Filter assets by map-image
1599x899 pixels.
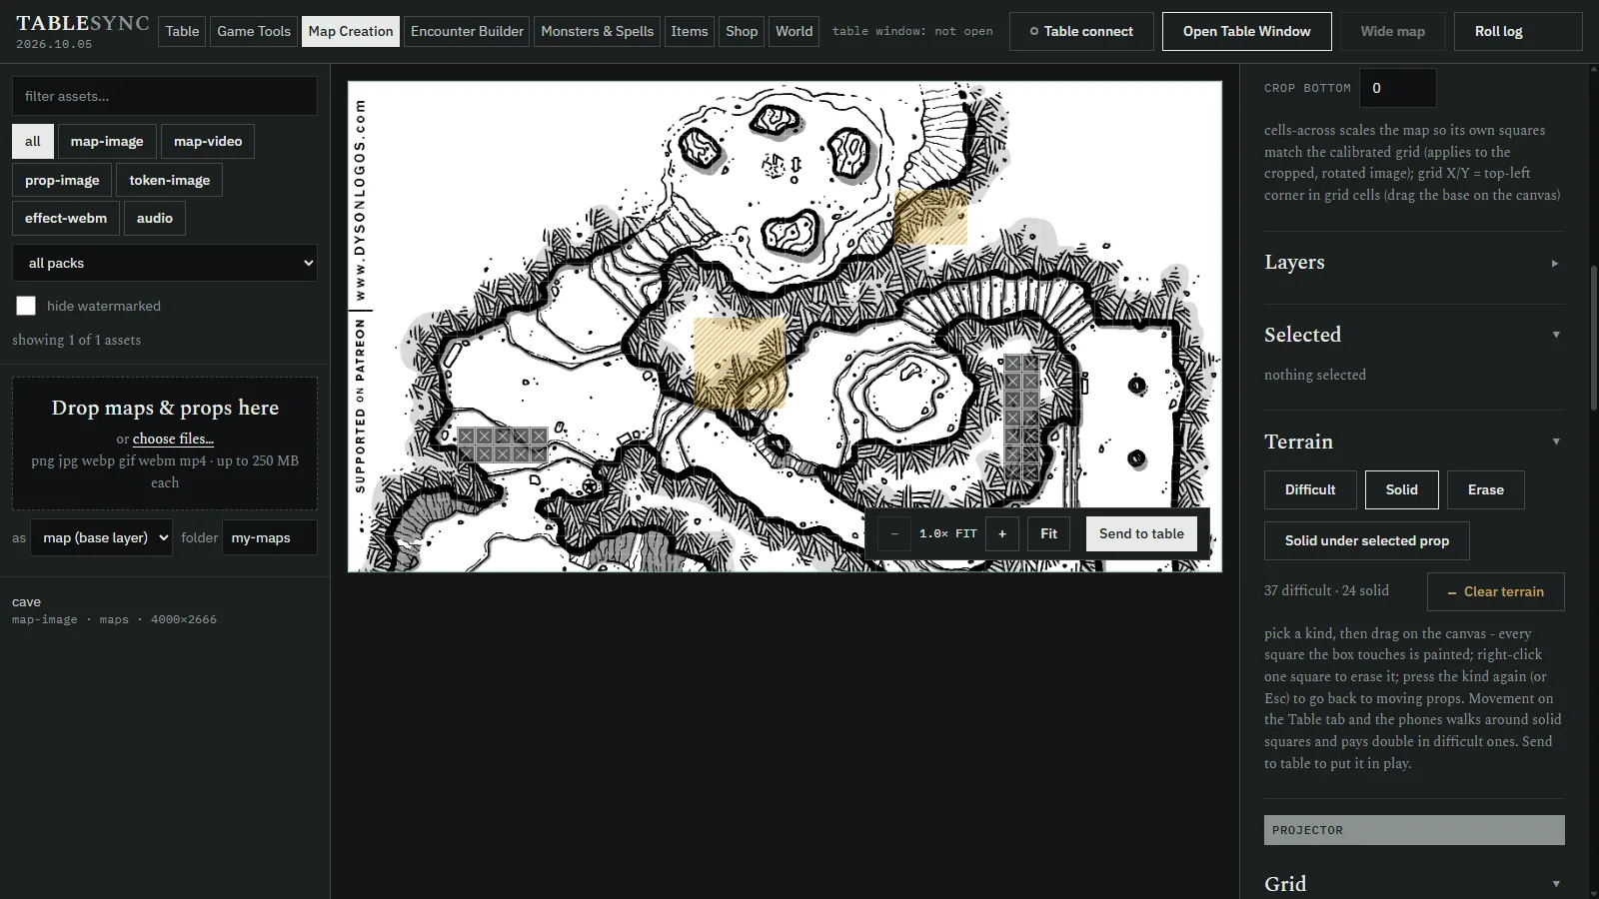pyautogui.click(x=107, y=141)
